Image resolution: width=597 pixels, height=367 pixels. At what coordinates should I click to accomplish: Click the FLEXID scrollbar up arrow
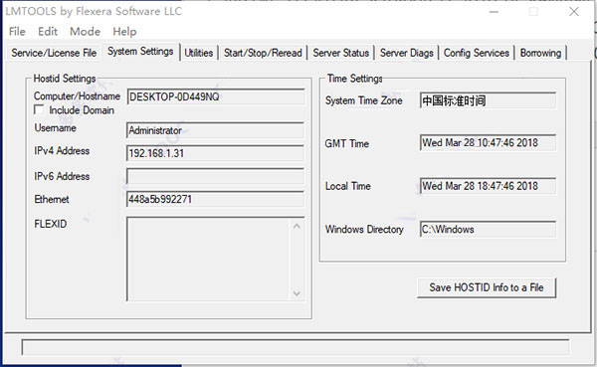click(297, 226)
